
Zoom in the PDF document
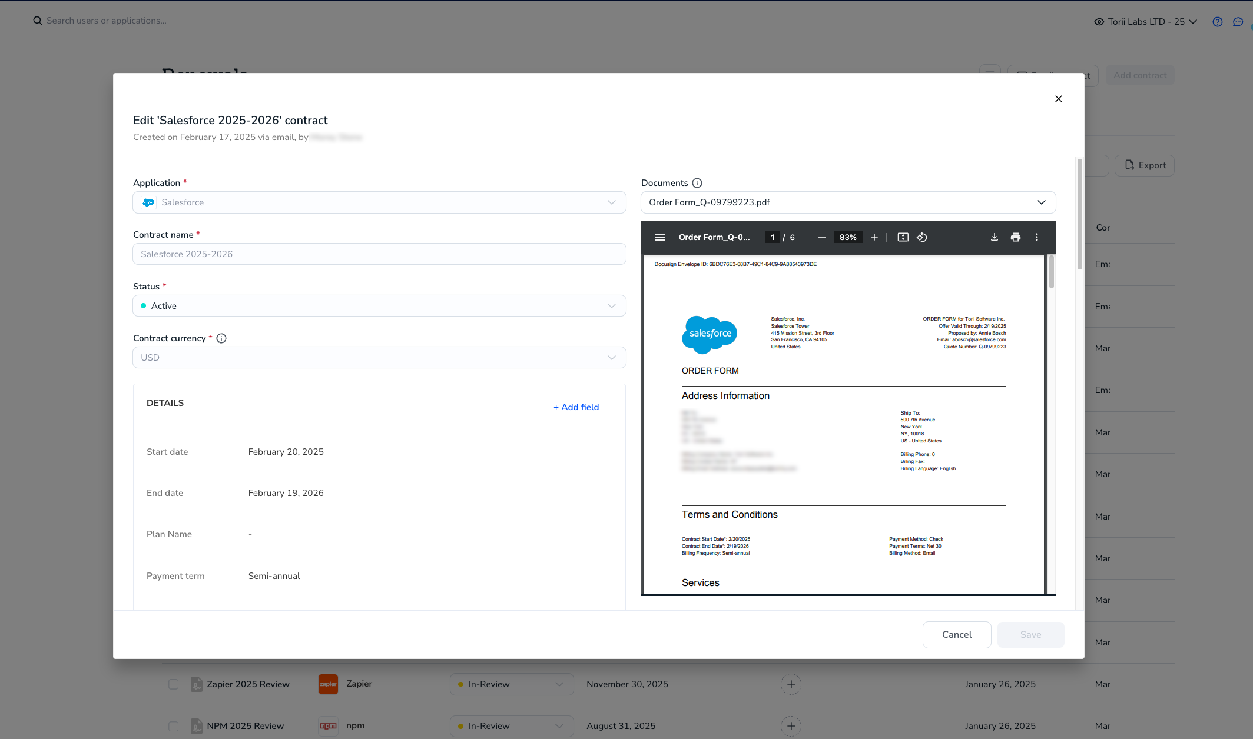[874, 237]
